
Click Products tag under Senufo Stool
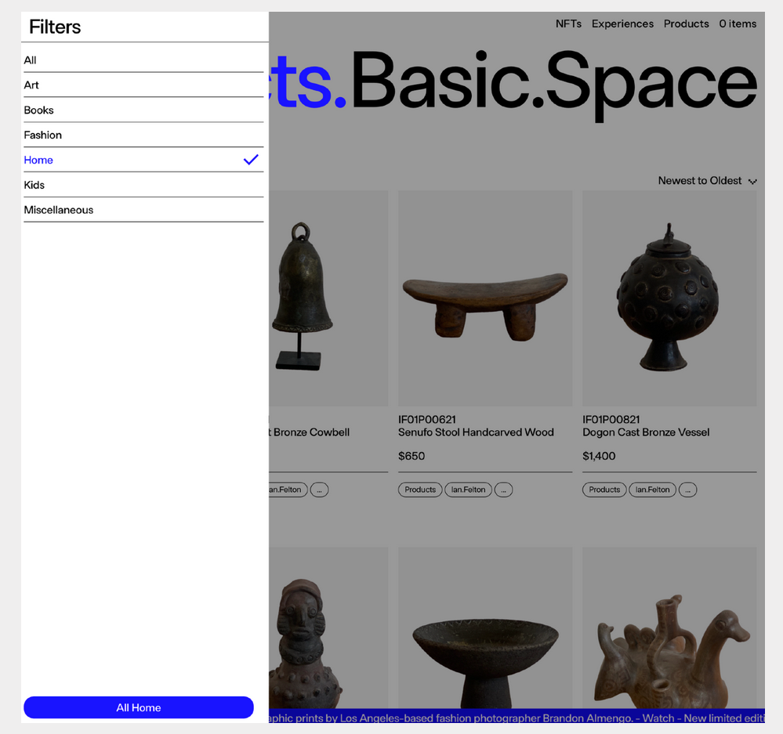tap(420, 490)
